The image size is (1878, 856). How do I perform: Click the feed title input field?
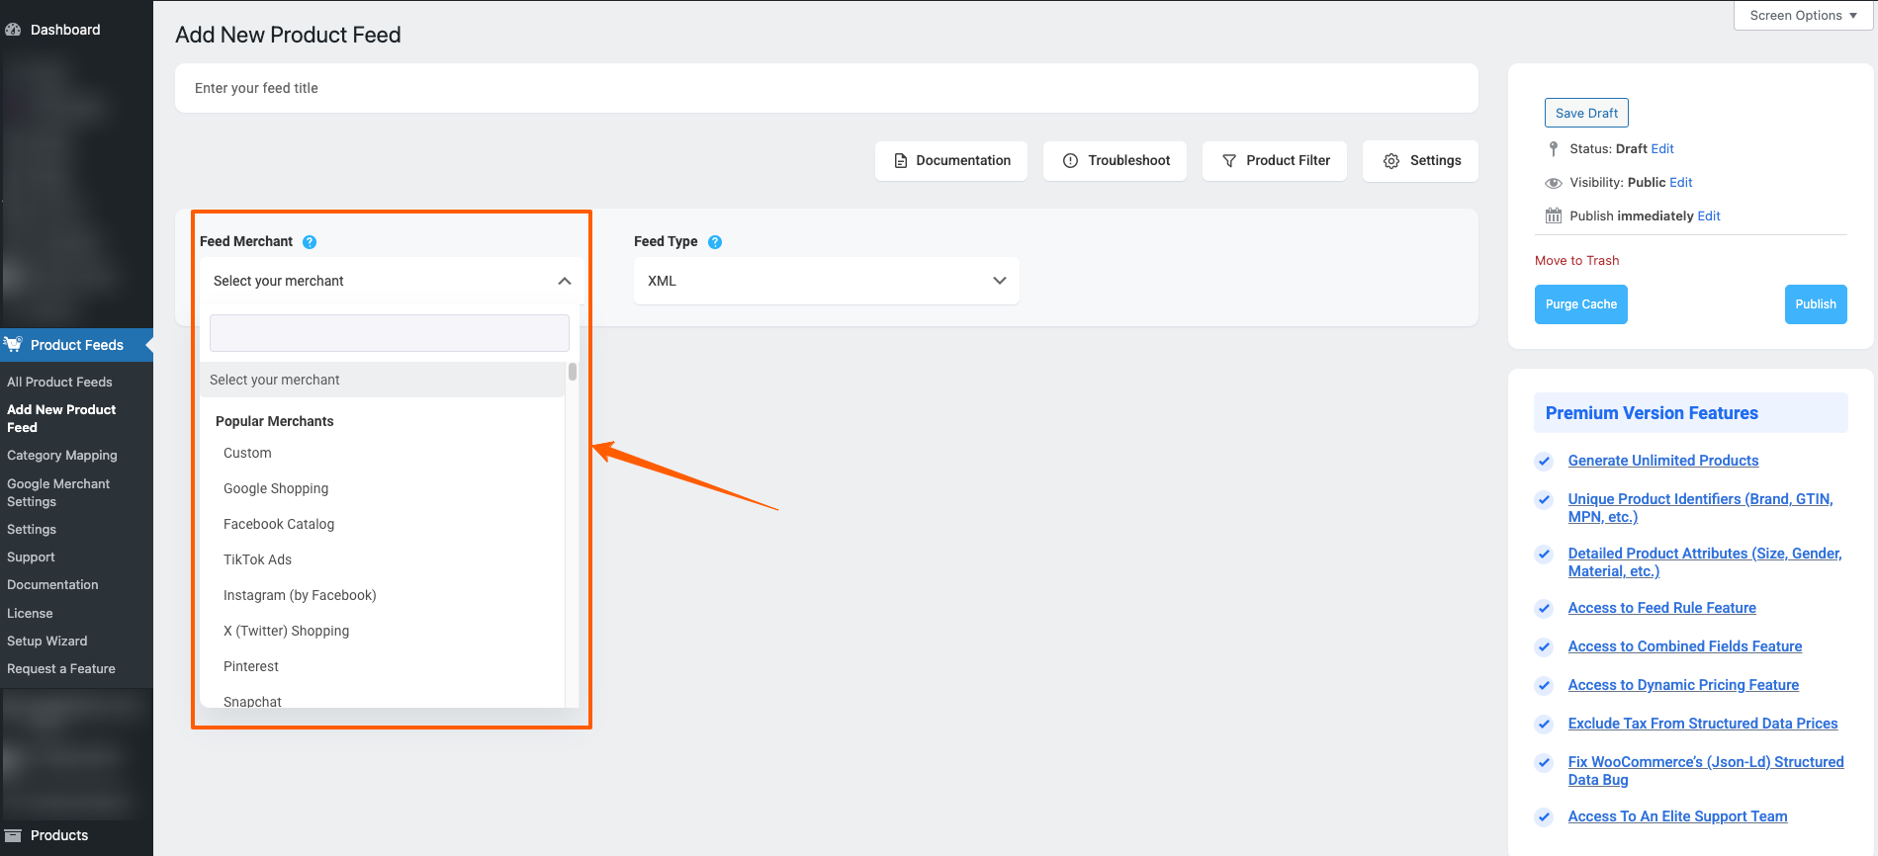pyautogui.click(x=826, y=88)
